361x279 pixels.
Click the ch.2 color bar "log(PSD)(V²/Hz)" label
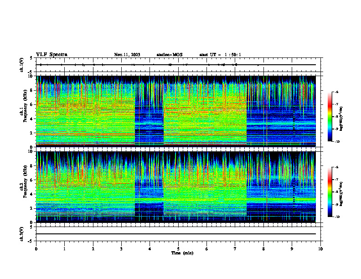341,194
